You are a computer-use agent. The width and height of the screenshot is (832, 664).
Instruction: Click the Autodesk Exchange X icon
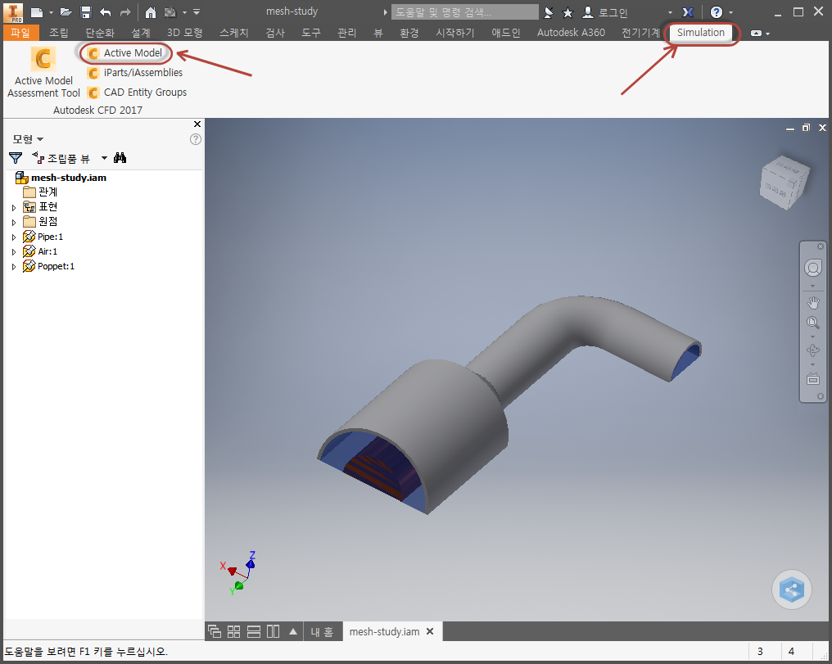688,12
